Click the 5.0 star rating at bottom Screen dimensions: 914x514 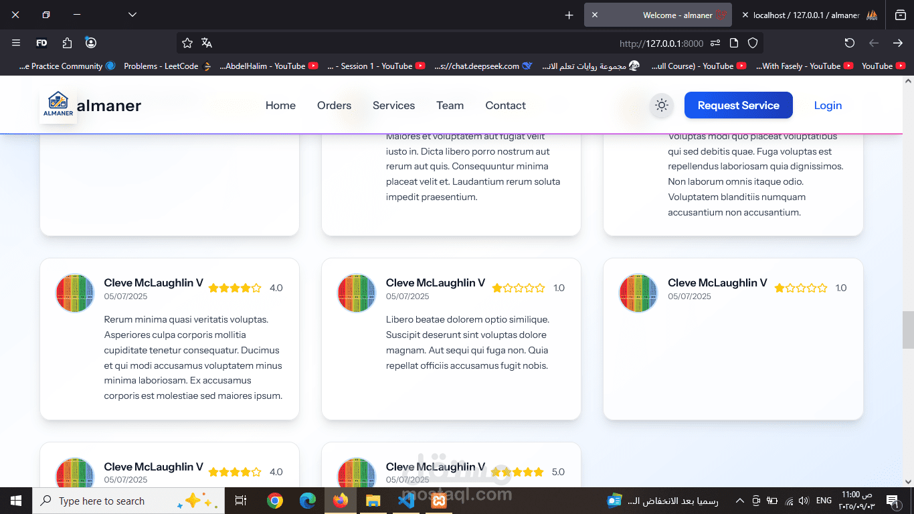[x=517, y=472]
